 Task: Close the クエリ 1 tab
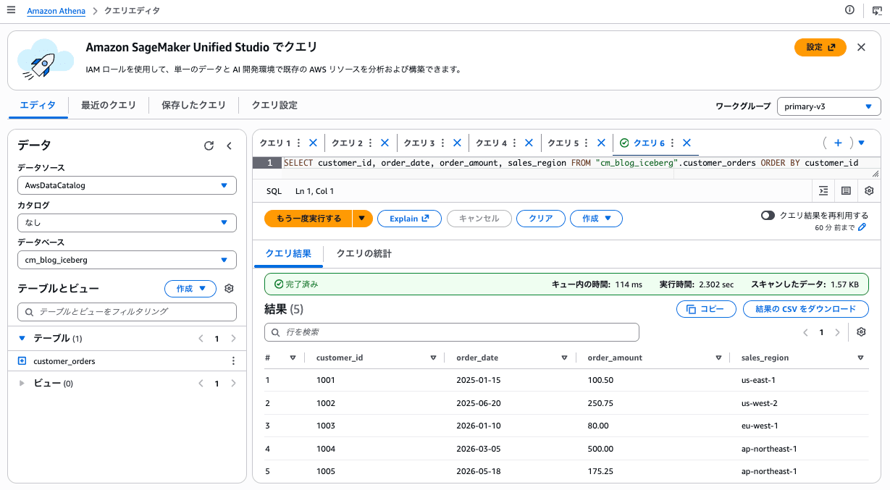click(x=314, y=143)
